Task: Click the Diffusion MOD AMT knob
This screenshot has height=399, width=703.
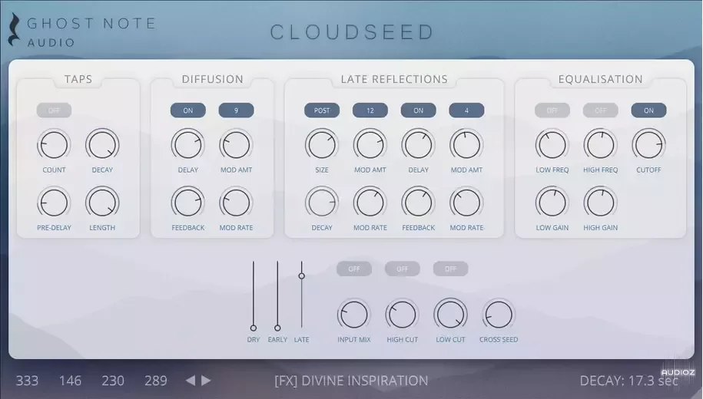Action: (237, 145)
